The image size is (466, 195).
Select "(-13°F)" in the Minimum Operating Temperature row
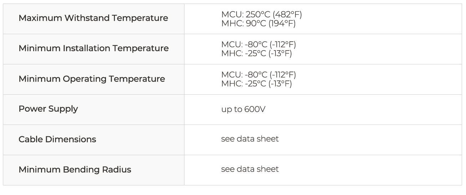tap(280, 84)
